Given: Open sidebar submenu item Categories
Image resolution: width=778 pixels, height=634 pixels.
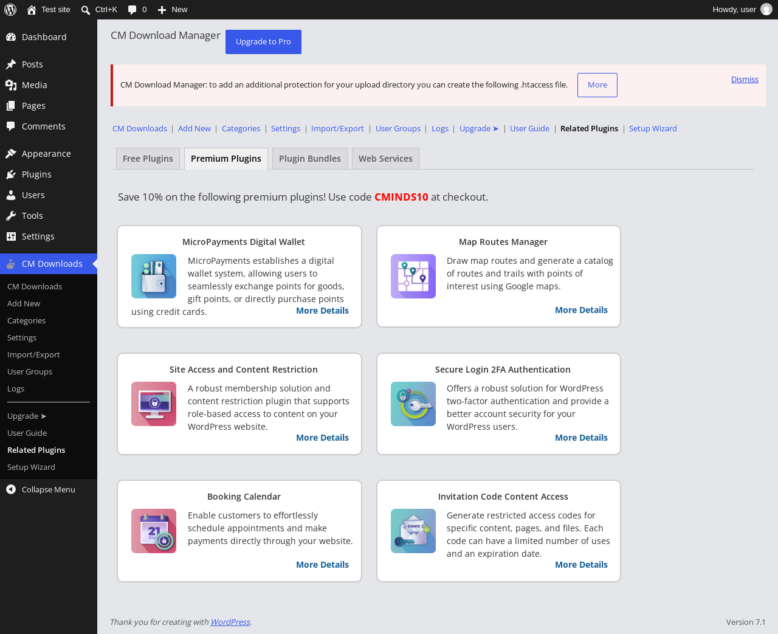Looking at the screenshot, I should click(49, 320).
